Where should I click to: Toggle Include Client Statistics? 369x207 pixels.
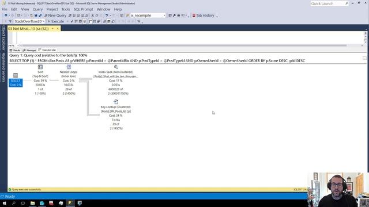click(x=99, y=21)
